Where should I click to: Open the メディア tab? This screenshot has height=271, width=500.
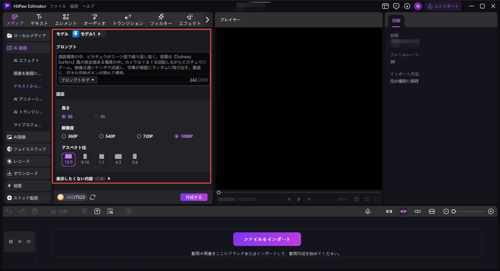[15, 20]
